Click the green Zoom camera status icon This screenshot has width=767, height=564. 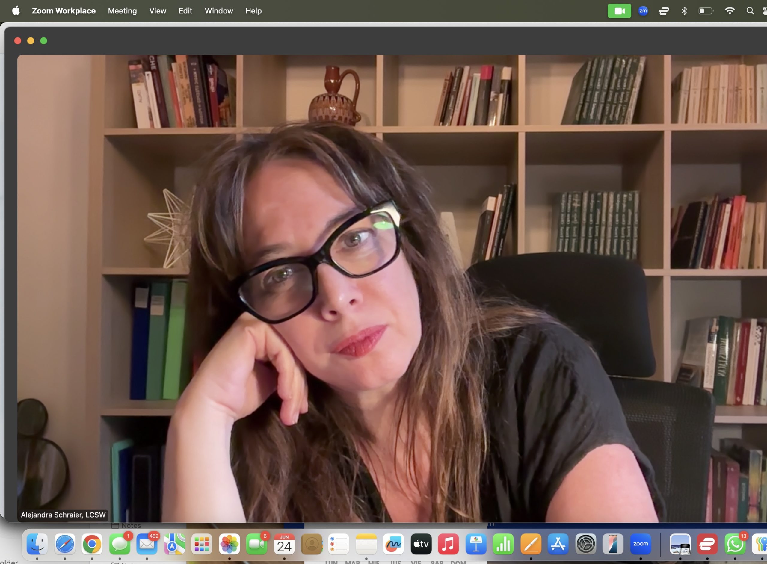pos(619,11)
